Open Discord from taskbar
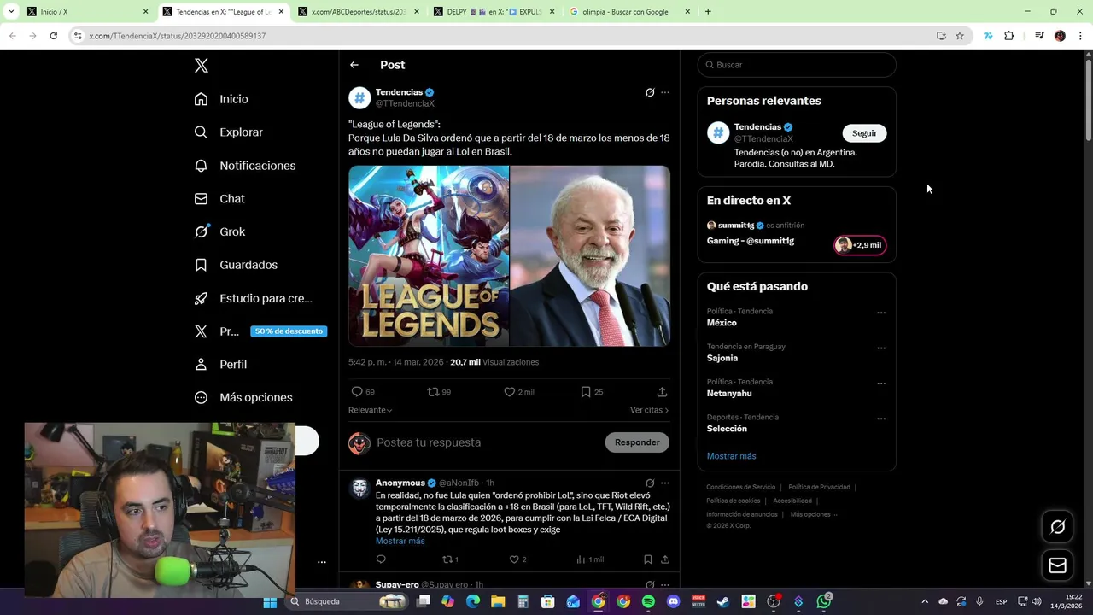Viewport: 1093px width, 615px height. tap(673, 601)
